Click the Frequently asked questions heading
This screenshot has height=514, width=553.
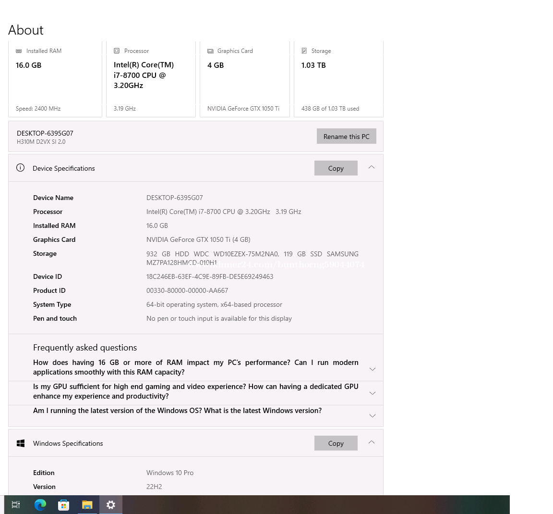(85, 348)
